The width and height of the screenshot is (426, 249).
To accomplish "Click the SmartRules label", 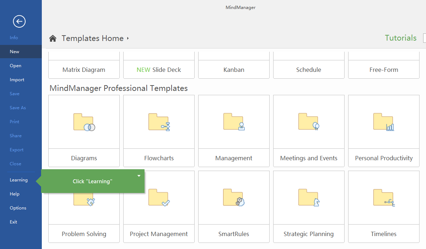I will (x=234, y=234).
